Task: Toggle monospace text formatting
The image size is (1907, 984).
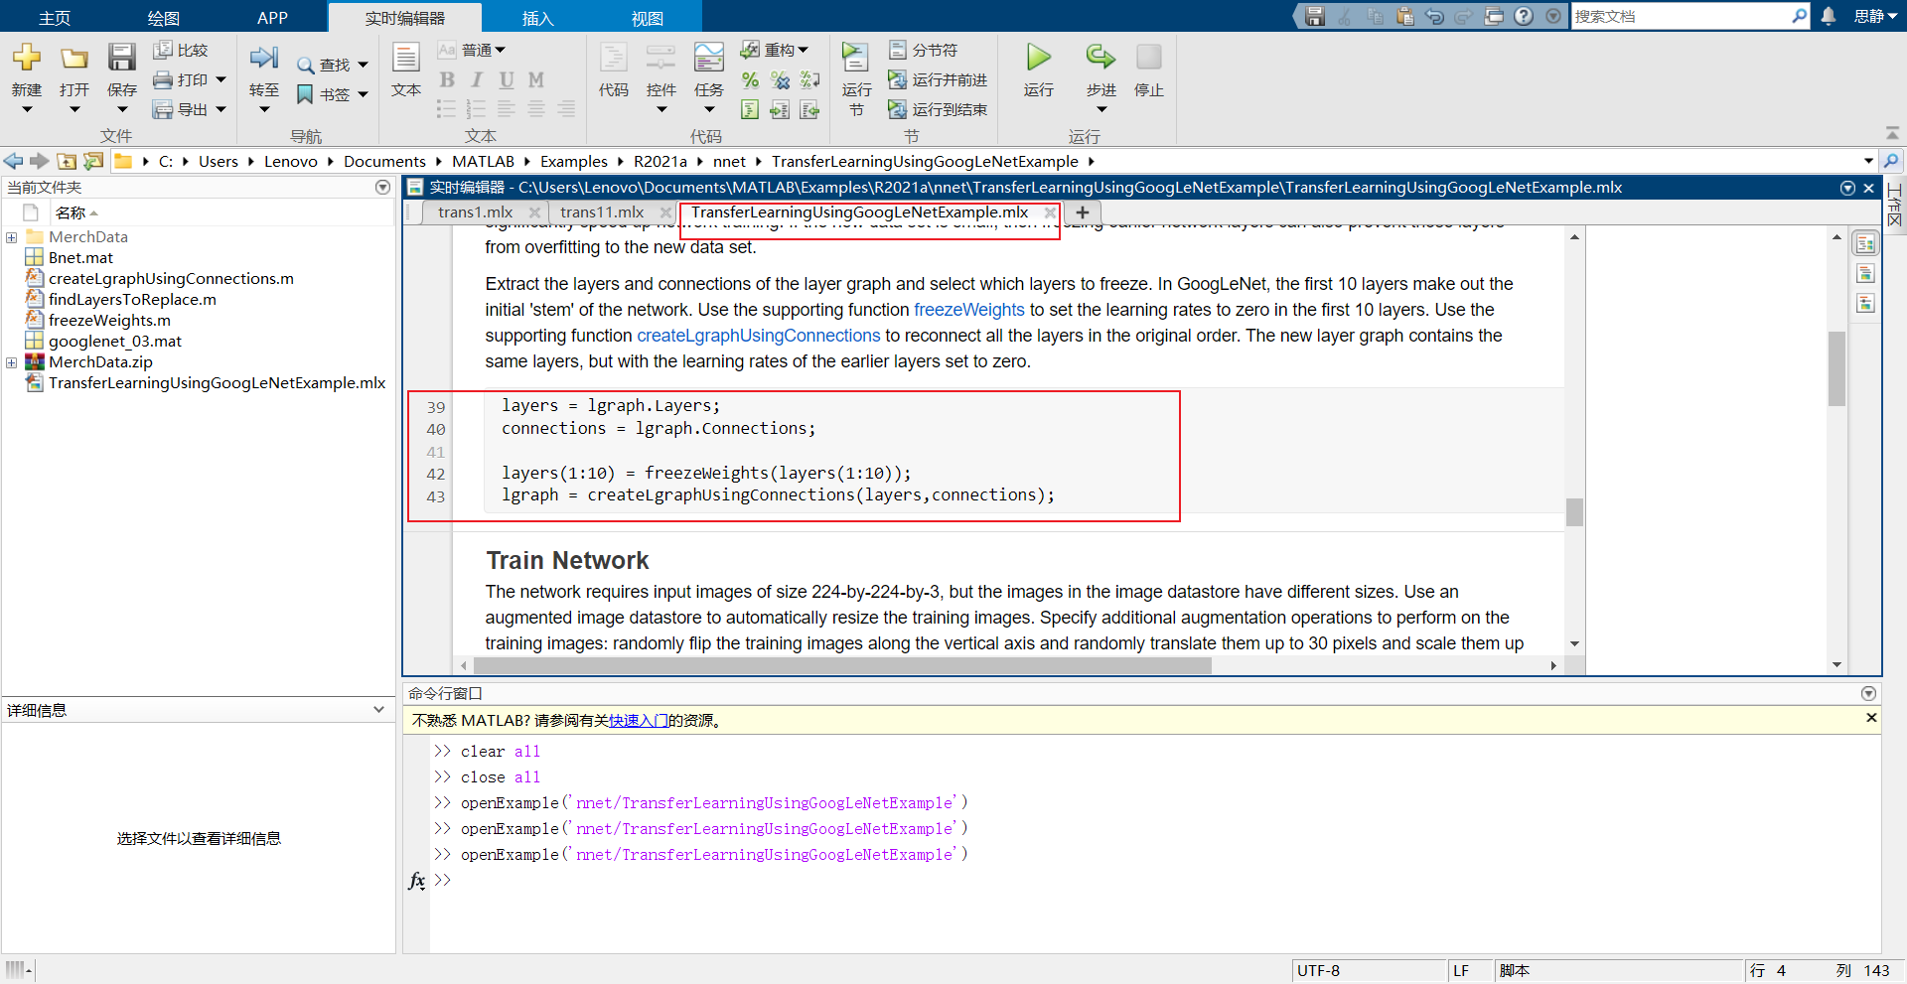Action: (x=536, y=80)
